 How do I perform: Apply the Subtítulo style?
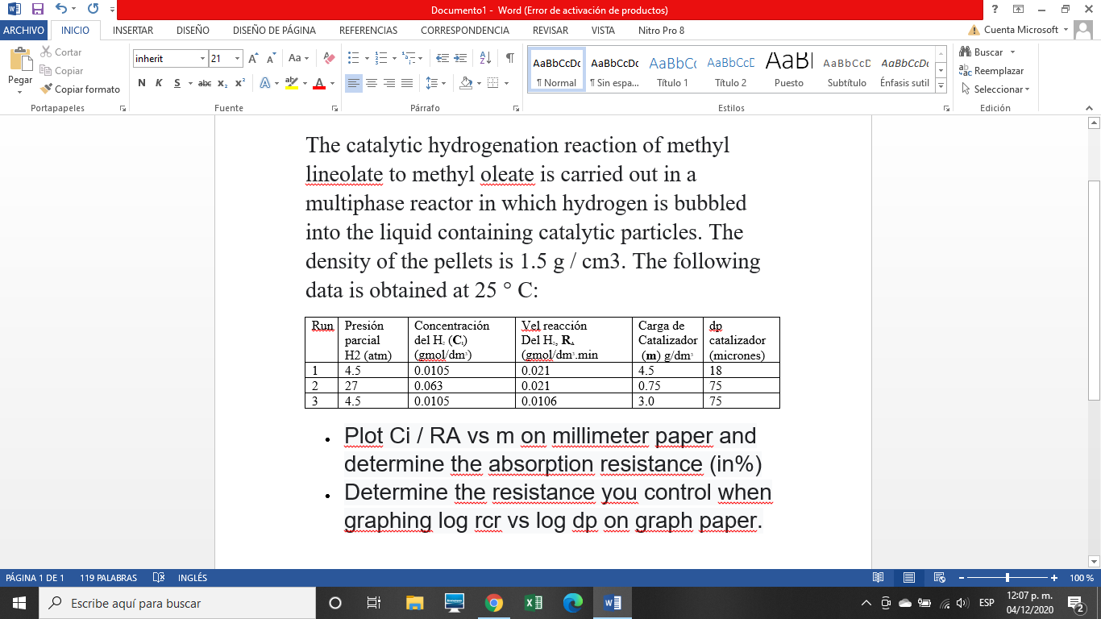[847, 71]
